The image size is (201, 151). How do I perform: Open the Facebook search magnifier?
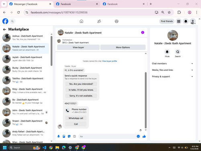tap(12, 21)
